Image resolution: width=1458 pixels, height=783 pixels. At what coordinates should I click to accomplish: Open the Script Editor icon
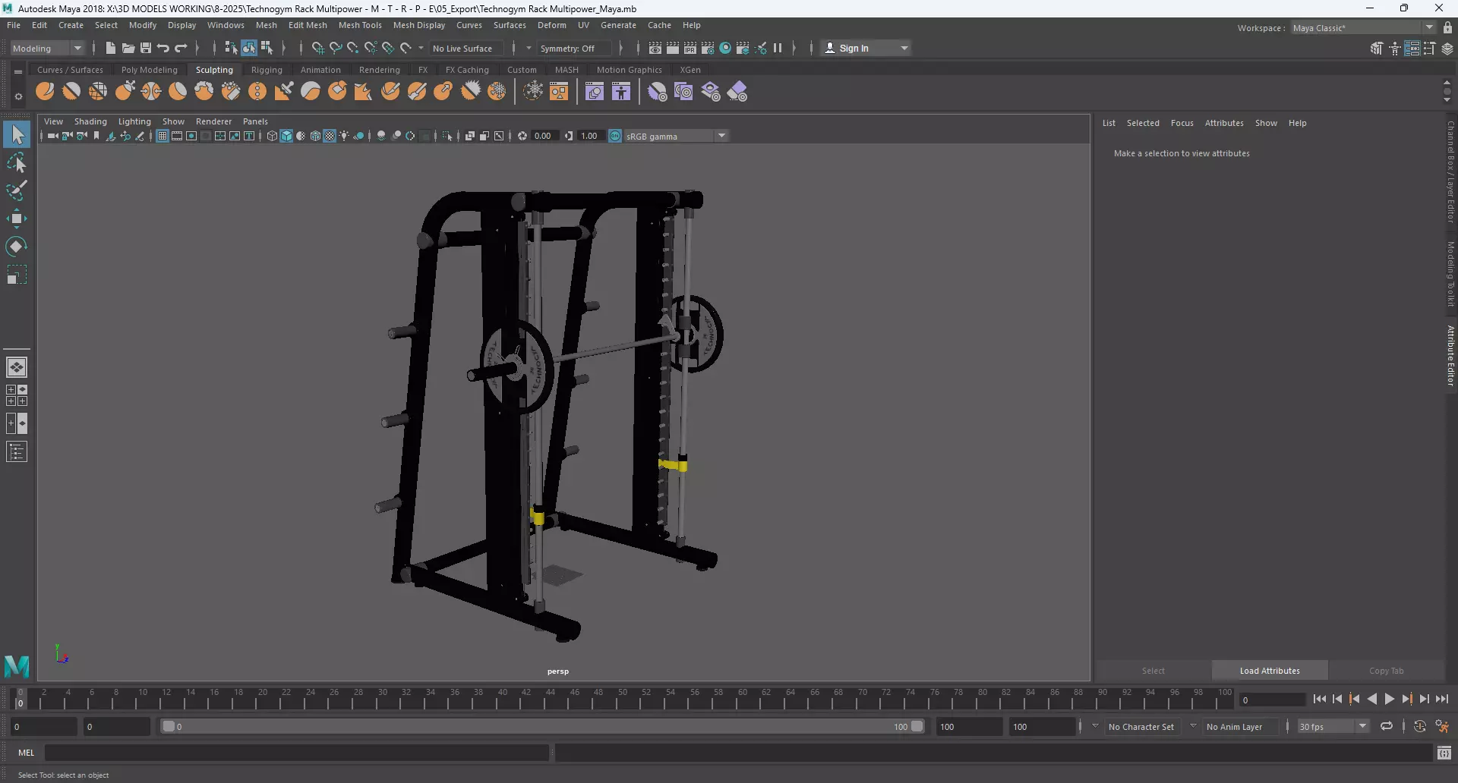pos(1444,753)
